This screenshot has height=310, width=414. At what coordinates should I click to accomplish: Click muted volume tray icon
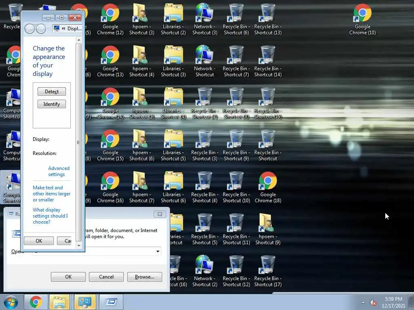(x=373, y=303)
